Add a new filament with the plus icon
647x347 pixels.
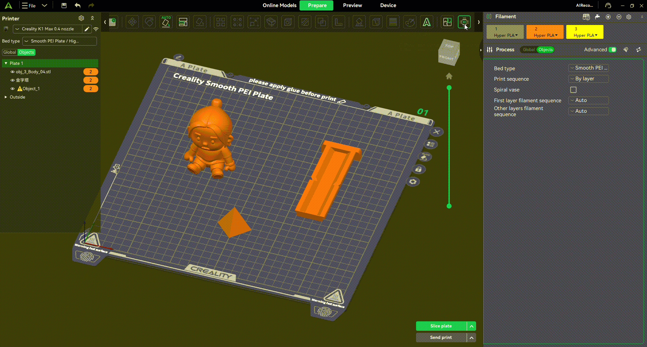(608, 17)
